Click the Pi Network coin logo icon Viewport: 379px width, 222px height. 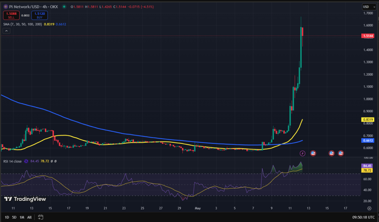tap(6, 7)
